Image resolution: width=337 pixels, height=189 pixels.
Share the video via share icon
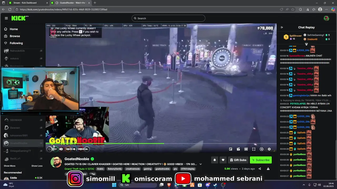click(260, 169)
